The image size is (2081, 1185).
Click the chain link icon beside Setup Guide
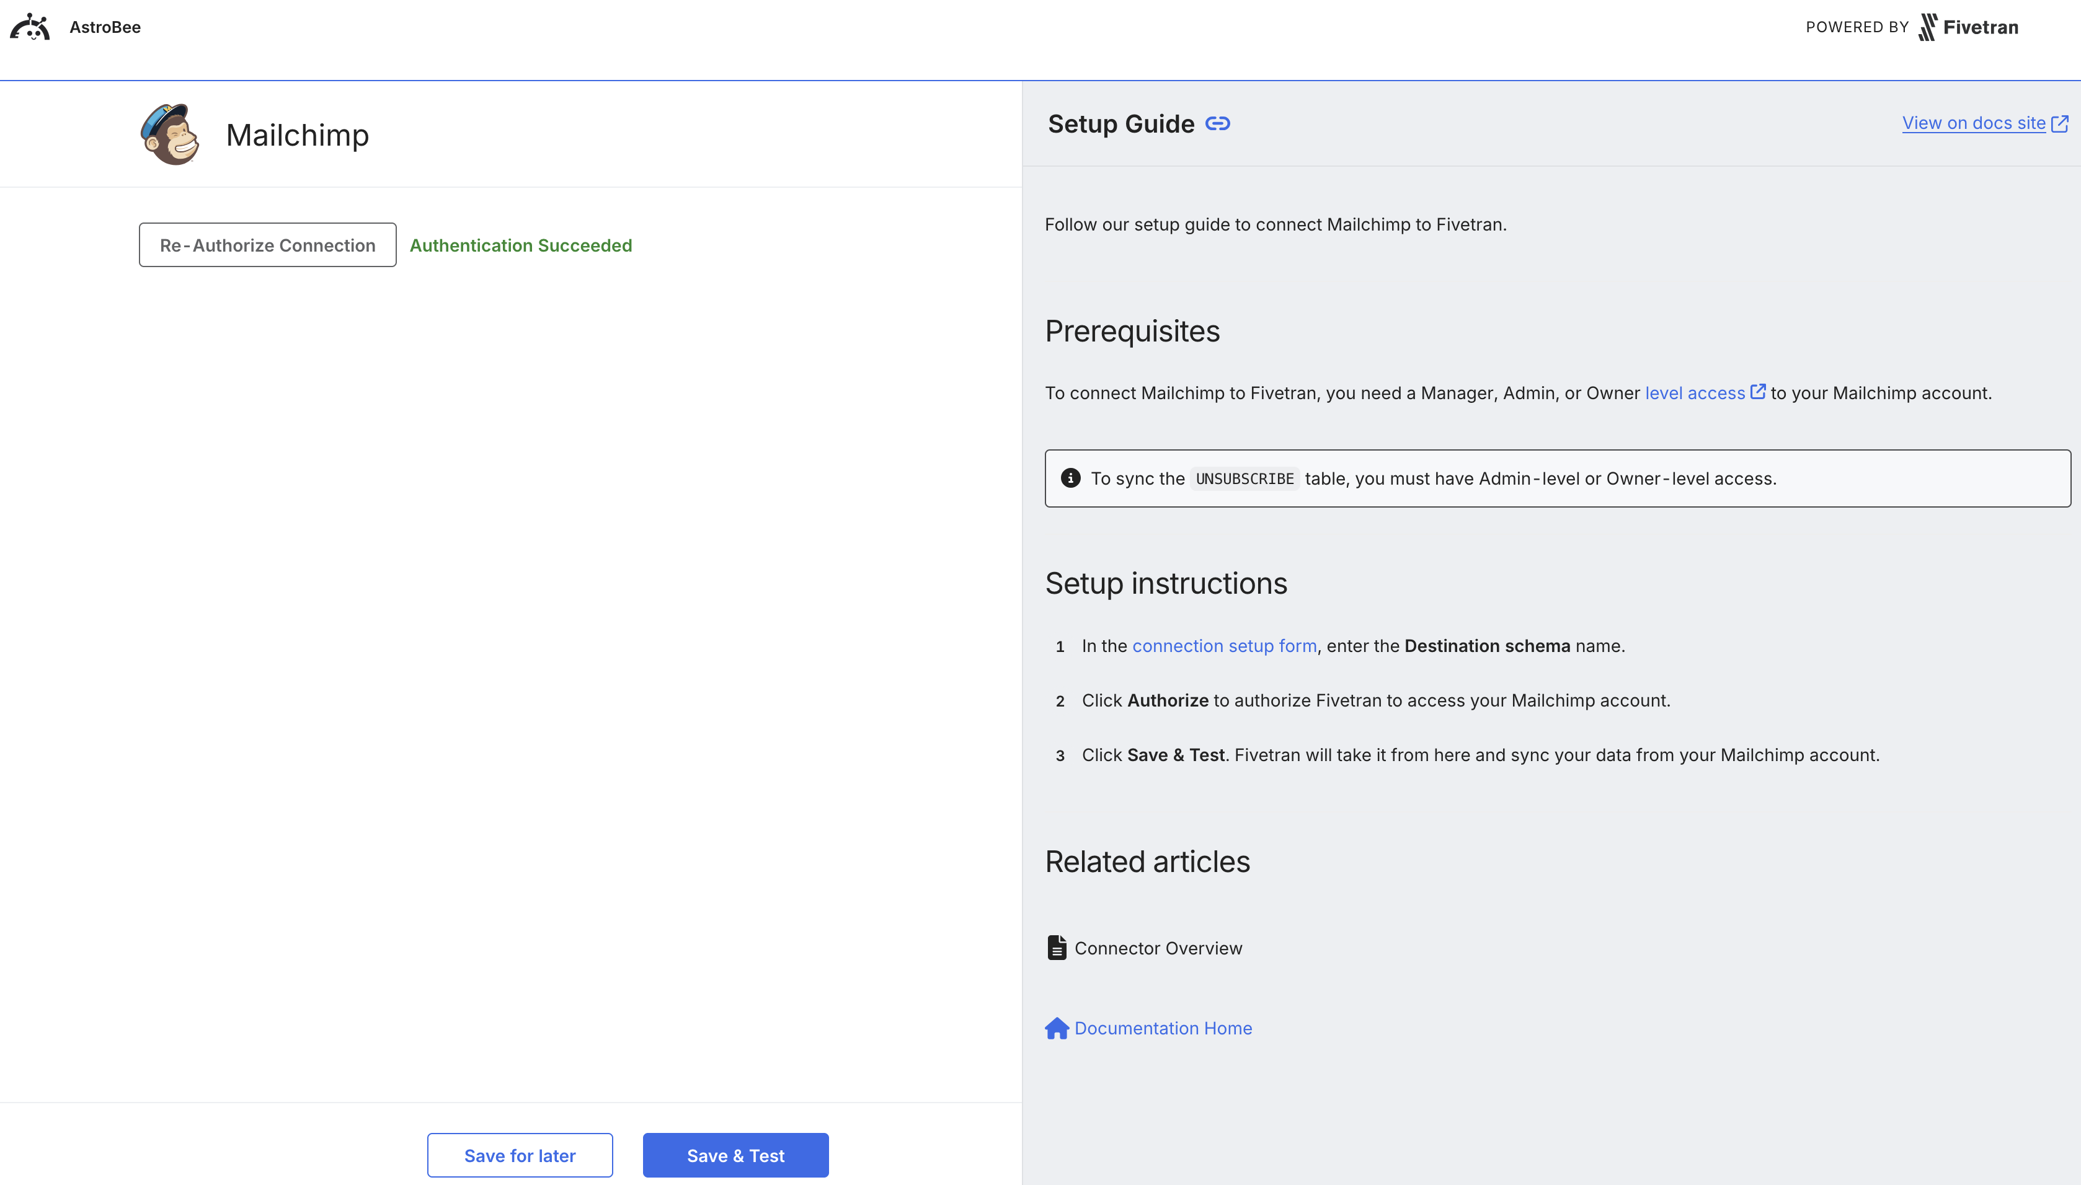[1217, 124]
